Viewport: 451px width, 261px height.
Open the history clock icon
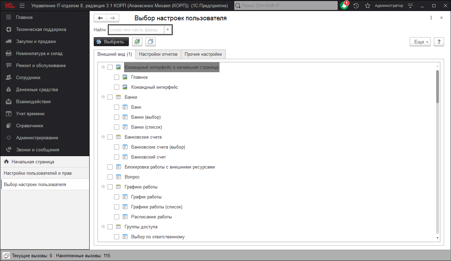(356, 6)
